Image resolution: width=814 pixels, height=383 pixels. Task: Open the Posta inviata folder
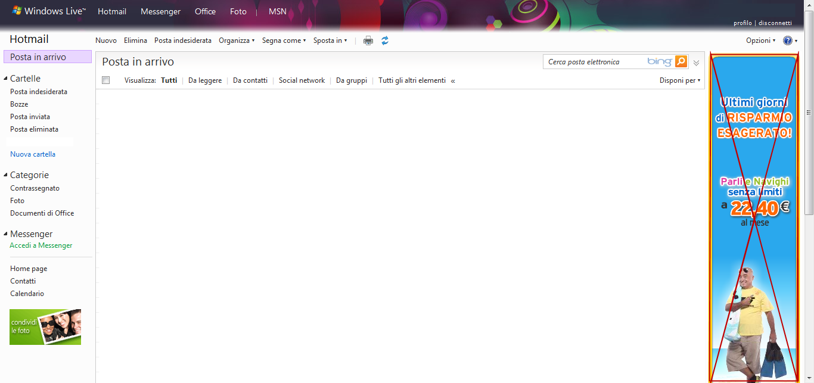pos(30,117)
